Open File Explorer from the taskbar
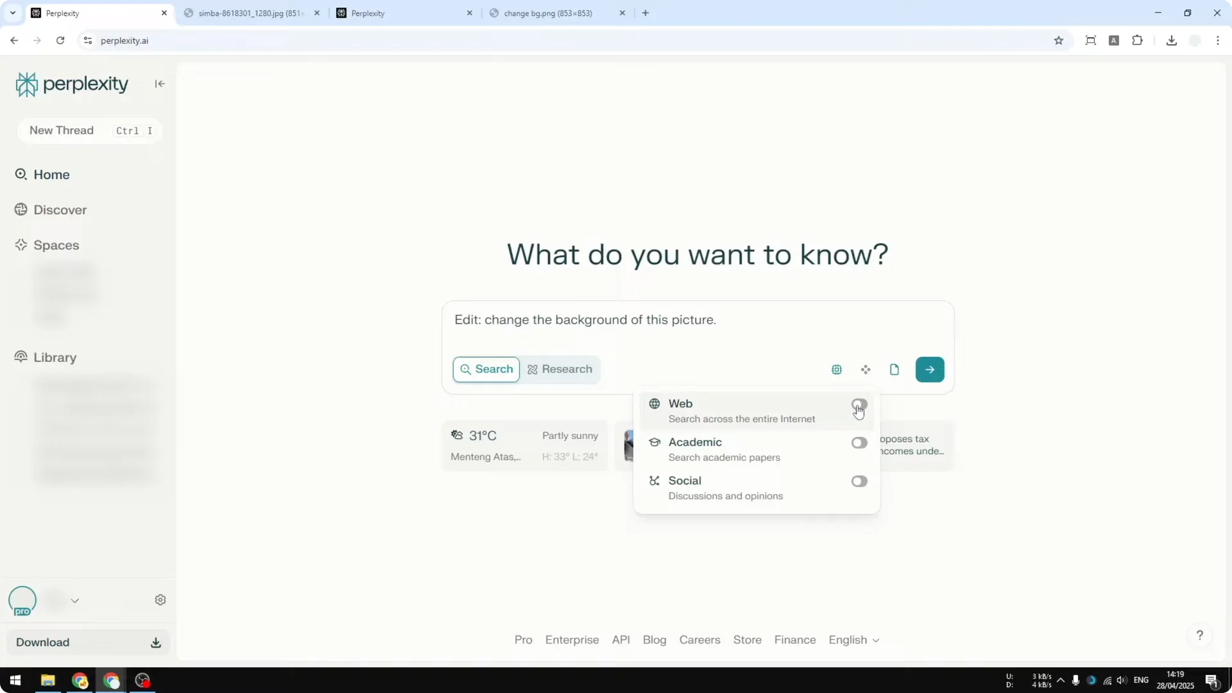The width and height of the screenshot is (1232, 693). (x=48, y=680)
